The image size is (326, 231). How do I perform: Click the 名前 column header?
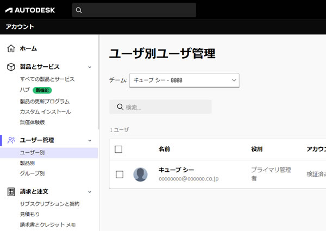pos(164,149)
